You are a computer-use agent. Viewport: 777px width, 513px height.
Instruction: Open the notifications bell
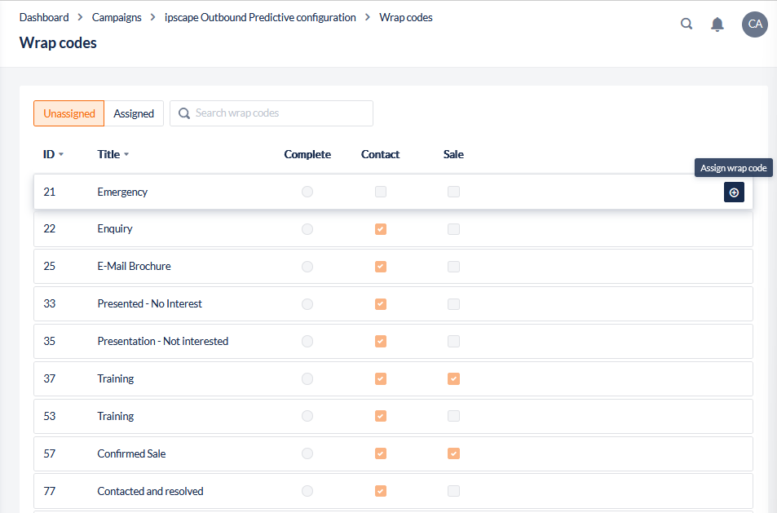pos(717,24)
